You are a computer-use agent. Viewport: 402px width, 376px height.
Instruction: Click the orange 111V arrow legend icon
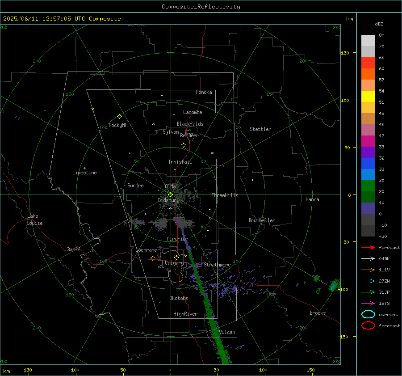tap(368, 270)
